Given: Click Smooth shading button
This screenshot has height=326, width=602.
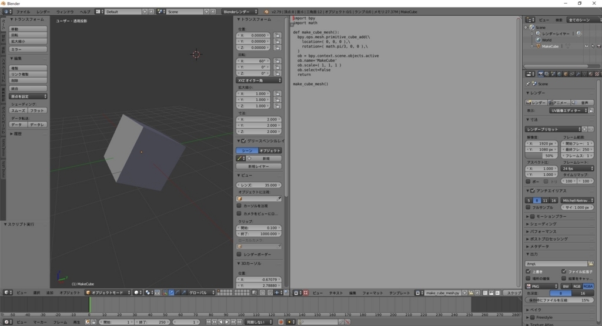Looking at the screenshot, I should (18, 110).
